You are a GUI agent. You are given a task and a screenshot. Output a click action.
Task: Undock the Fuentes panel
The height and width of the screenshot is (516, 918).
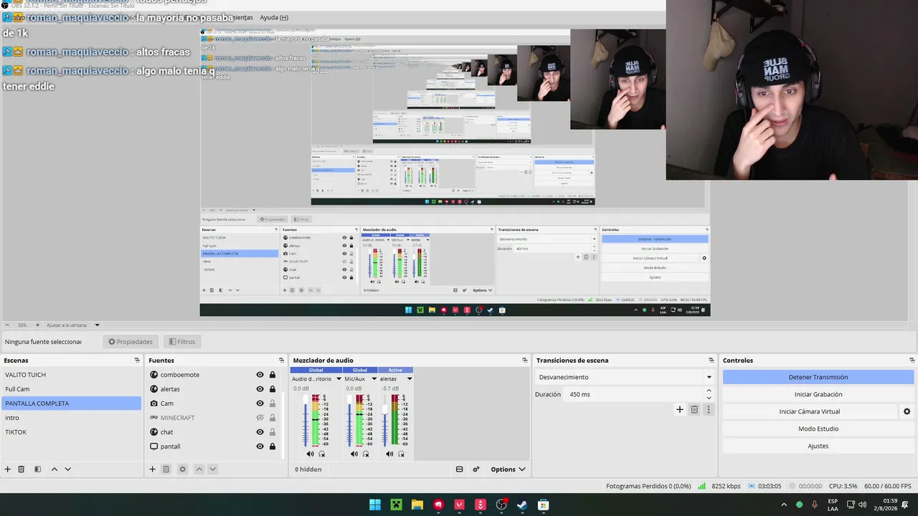[x=281, y=360]
